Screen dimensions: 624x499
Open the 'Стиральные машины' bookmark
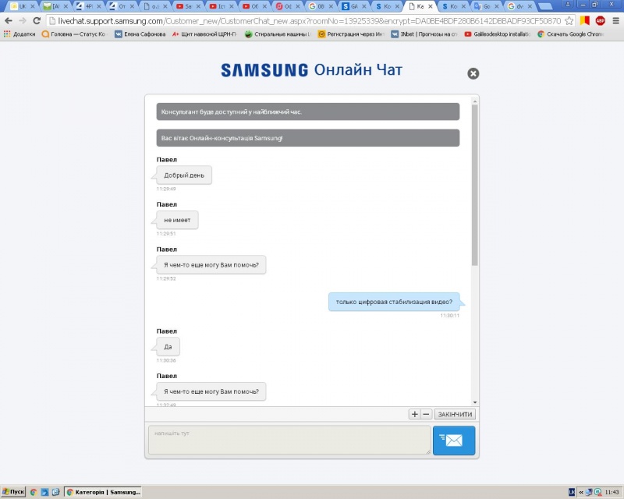278,34
